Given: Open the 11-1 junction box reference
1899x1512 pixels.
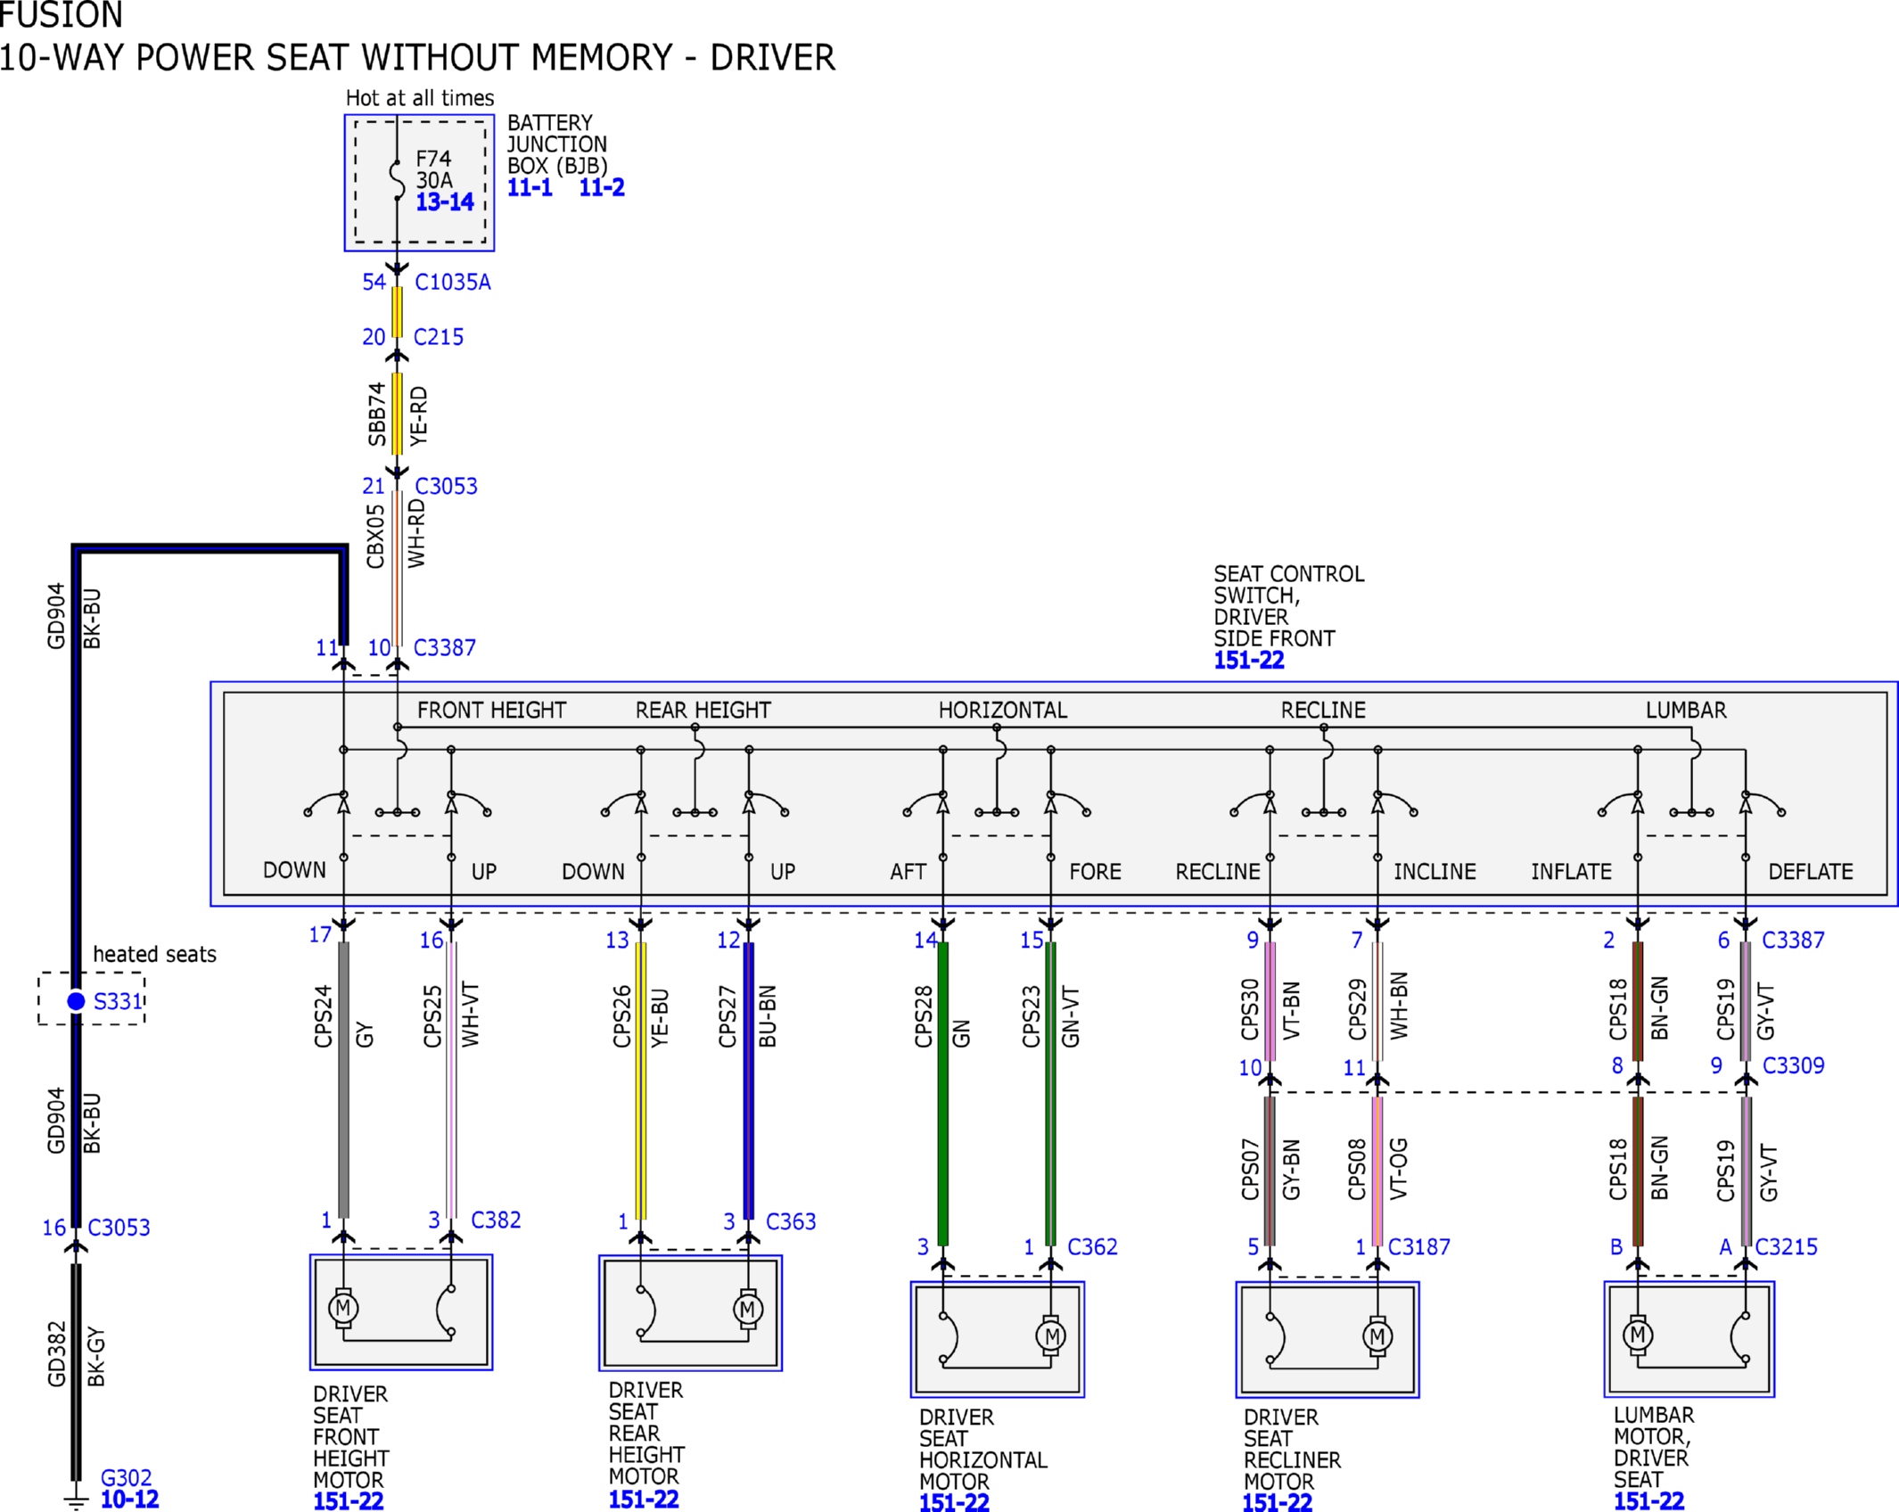Looking at the screenshot, I should (530, 188).
